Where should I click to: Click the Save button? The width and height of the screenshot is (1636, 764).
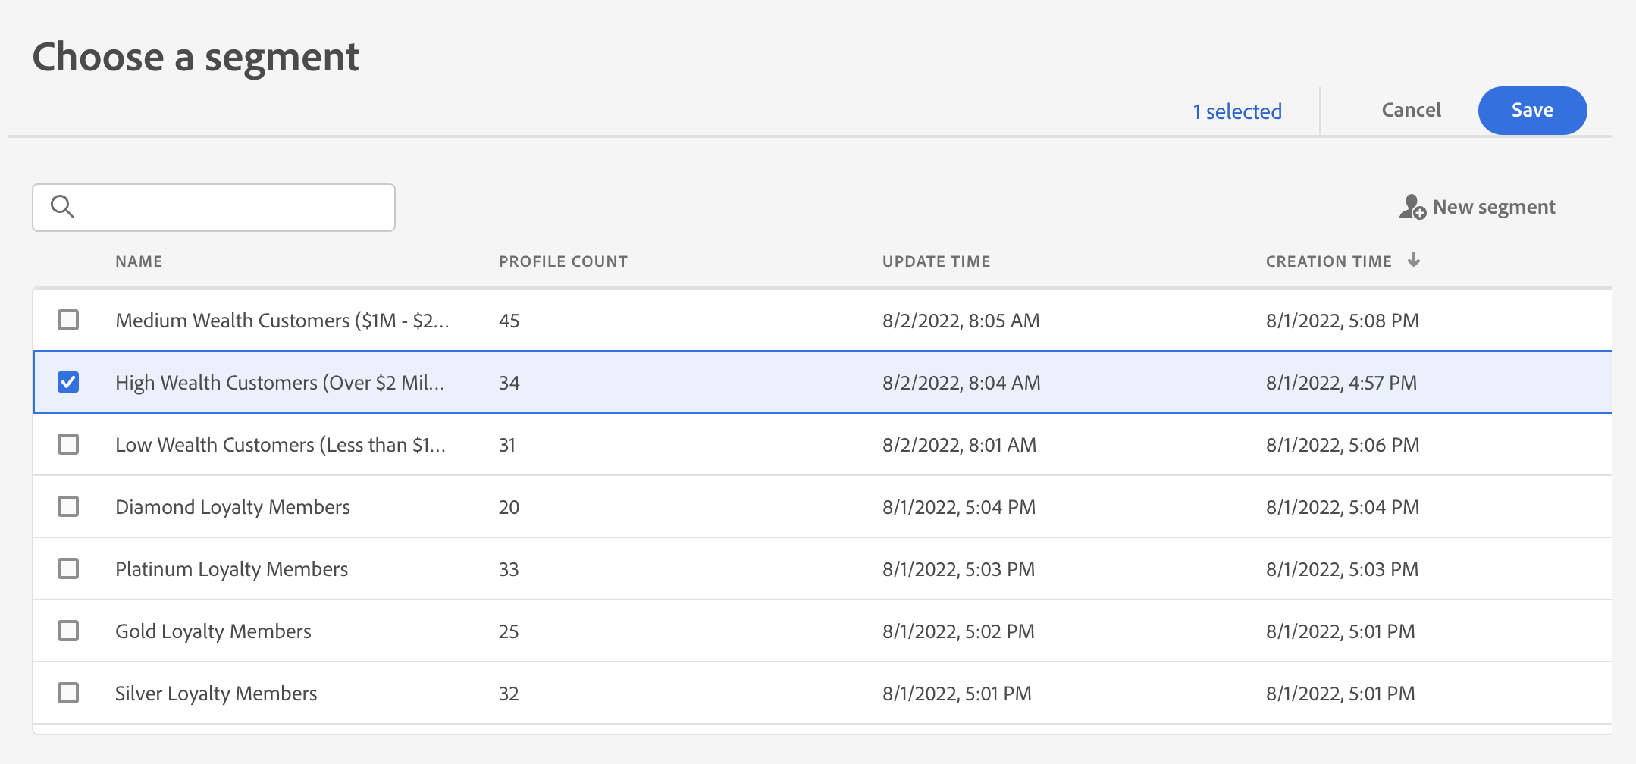point(1532,111)
